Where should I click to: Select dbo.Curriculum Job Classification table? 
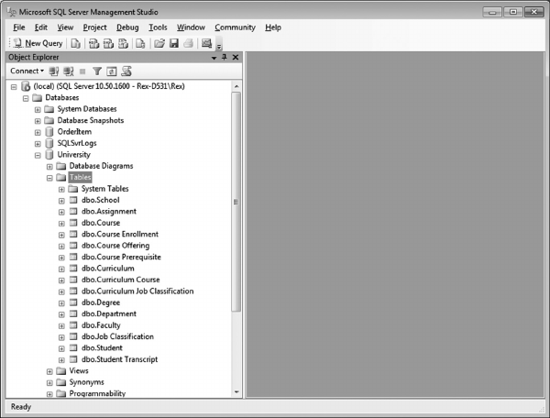coord(137,291)
